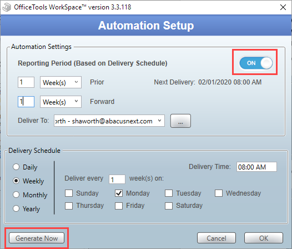Image resolution: width=292 pixels, height=249 pixels.
Task: Click the Cancel button
Action: pyautogui.click(x=217, y=238)
